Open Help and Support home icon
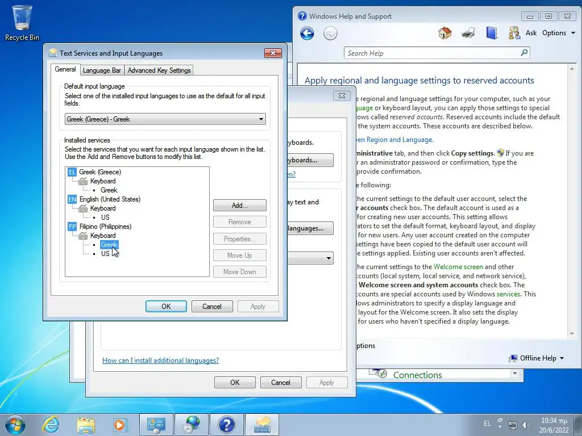This screenshot has height=436, width=582. point(444,33)
